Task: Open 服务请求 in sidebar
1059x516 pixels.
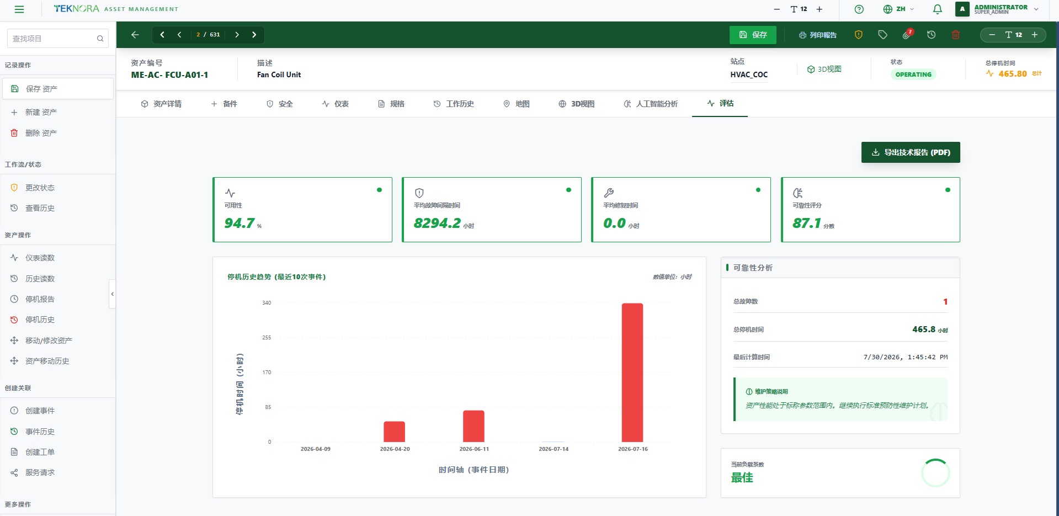Action: pos(57,472)
